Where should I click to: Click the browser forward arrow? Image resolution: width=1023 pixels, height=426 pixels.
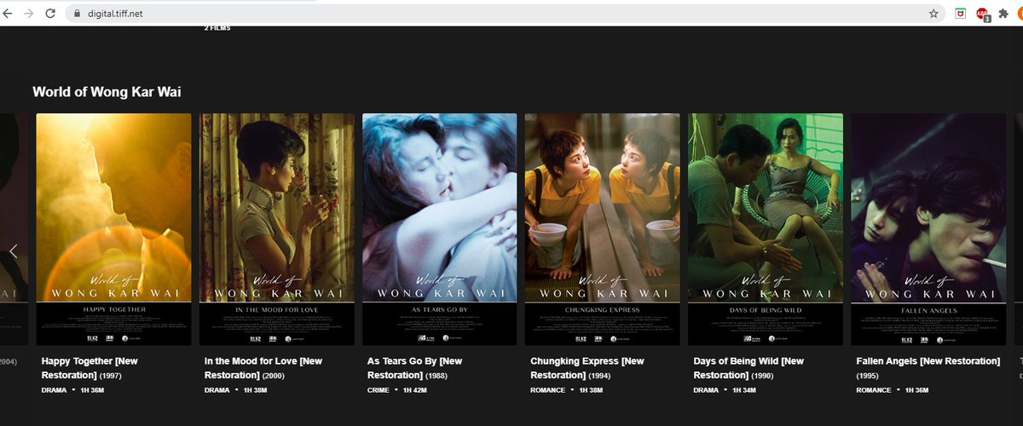[29, 14]
